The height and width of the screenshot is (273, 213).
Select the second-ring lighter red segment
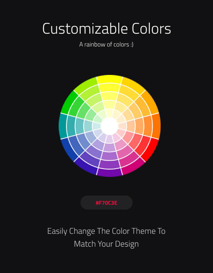[144, 146]
